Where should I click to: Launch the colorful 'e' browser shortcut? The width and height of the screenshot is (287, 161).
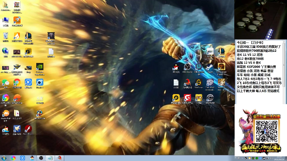17,84
